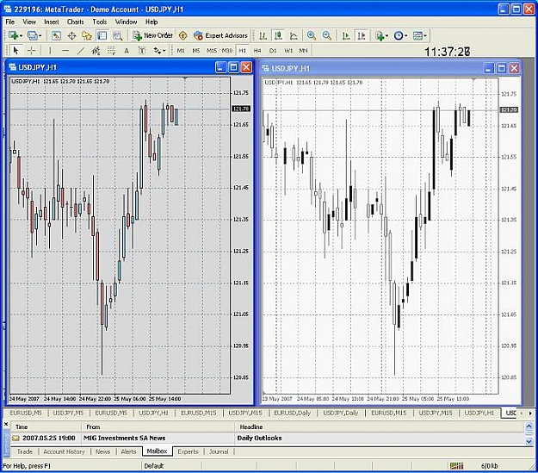This screenshot has width=538, height=473.
Task: Open the USDJPY,Daily chart tab
Action: (x=340, y=413)
